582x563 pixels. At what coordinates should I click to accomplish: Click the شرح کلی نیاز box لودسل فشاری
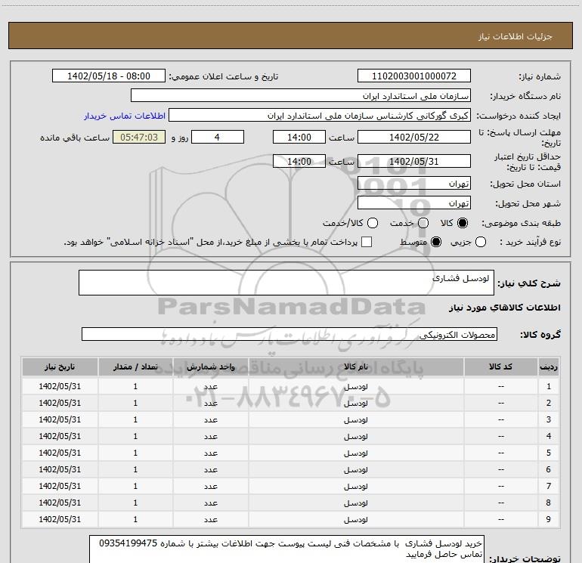point(286,283)
